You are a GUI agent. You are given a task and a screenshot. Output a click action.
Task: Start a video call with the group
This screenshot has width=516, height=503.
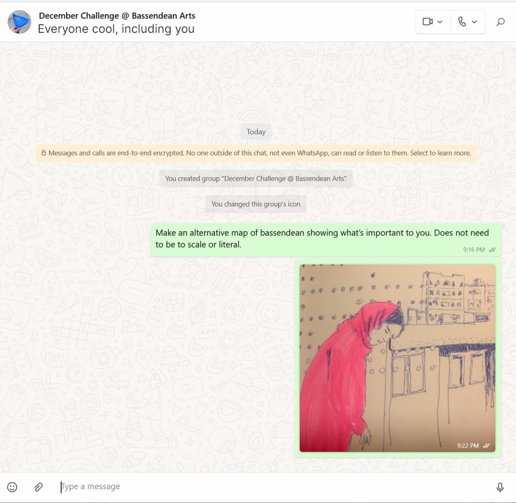tap(427, 22)
